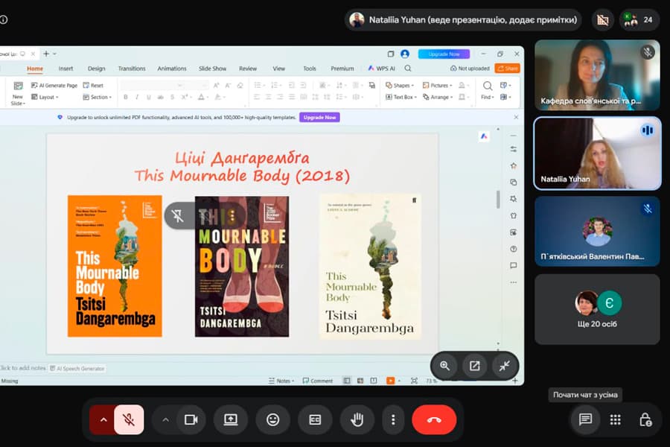The image size is (670, 447).
Task: Go to the Transitions tab
Action: tap(132, 69)
